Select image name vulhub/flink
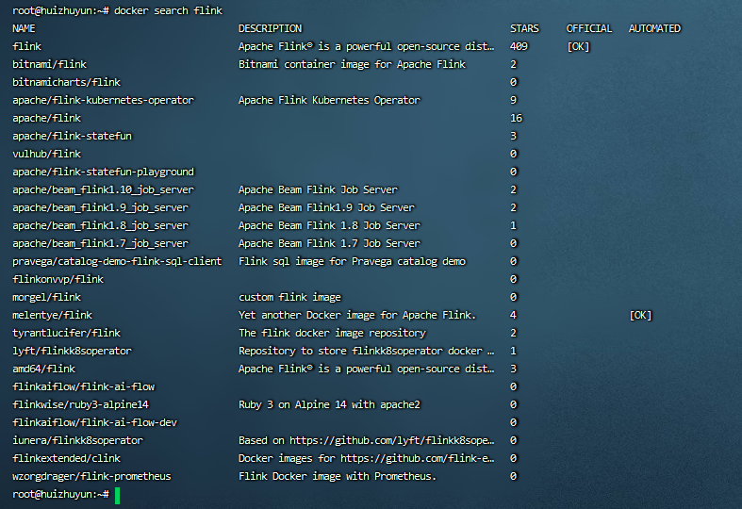The height and width of the screenshot is (509, 742). (46, 154)
